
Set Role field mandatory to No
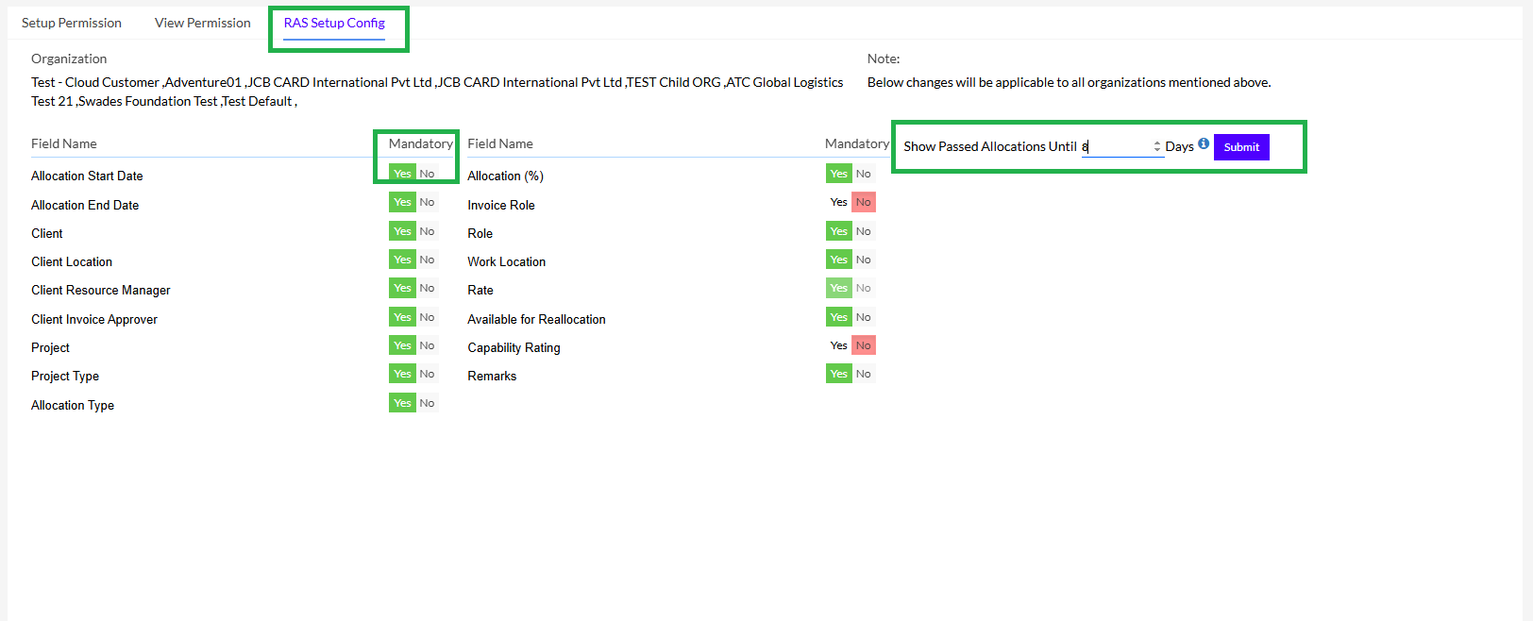pyautogui.click(x=864, y=231)
